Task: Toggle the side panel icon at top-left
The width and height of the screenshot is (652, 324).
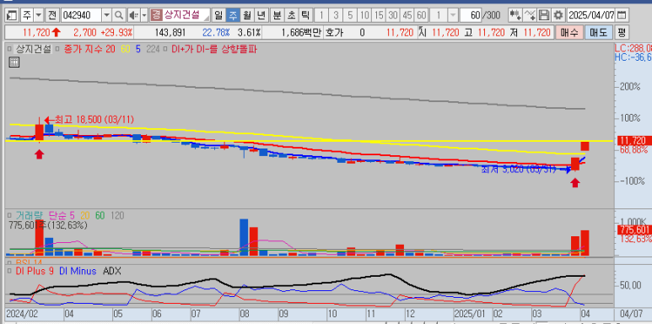Action: pyautogui.click(x=12, y=15)
